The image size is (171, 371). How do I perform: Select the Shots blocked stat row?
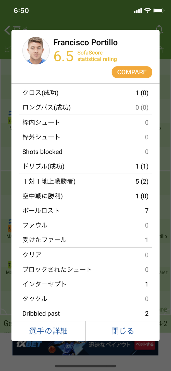pos(86,152)
